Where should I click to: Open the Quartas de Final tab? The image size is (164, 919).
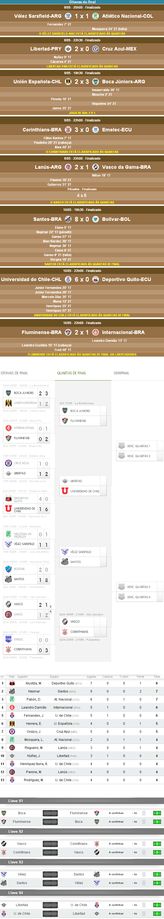coord(72,373)
